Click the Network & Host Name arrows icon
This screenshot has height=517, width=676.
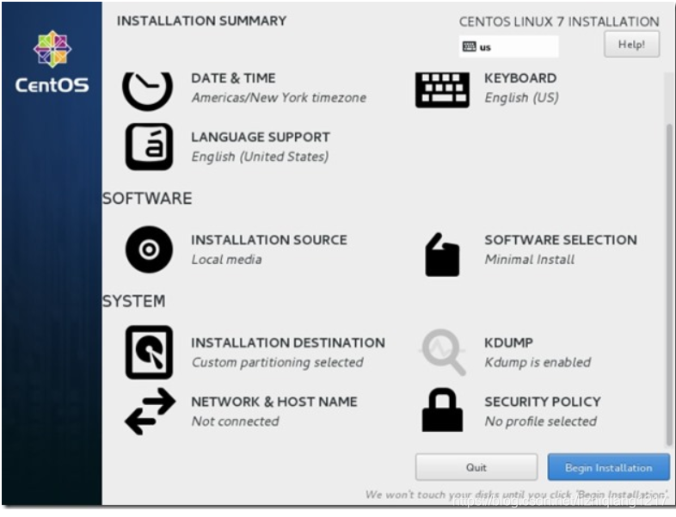[x=150, y=411]
